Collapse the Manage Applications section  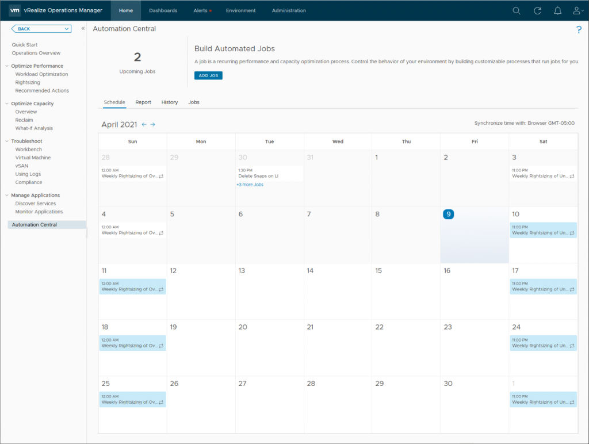tap(6, 196)
